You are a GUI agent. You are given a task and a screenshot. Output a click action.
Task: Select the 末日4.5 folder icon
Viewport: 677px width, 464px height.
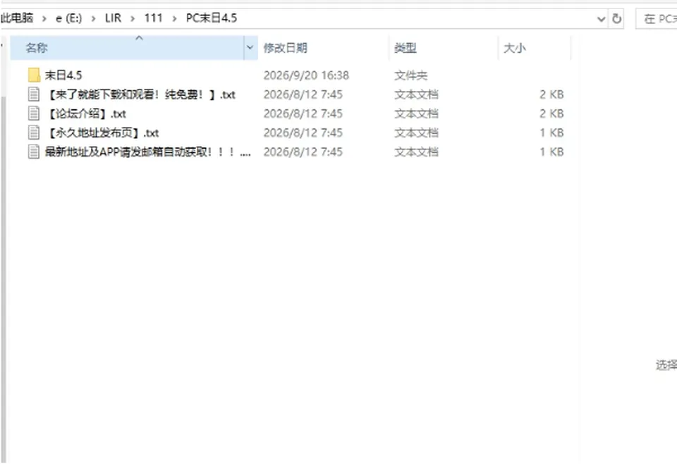click(x=34, y=75)
